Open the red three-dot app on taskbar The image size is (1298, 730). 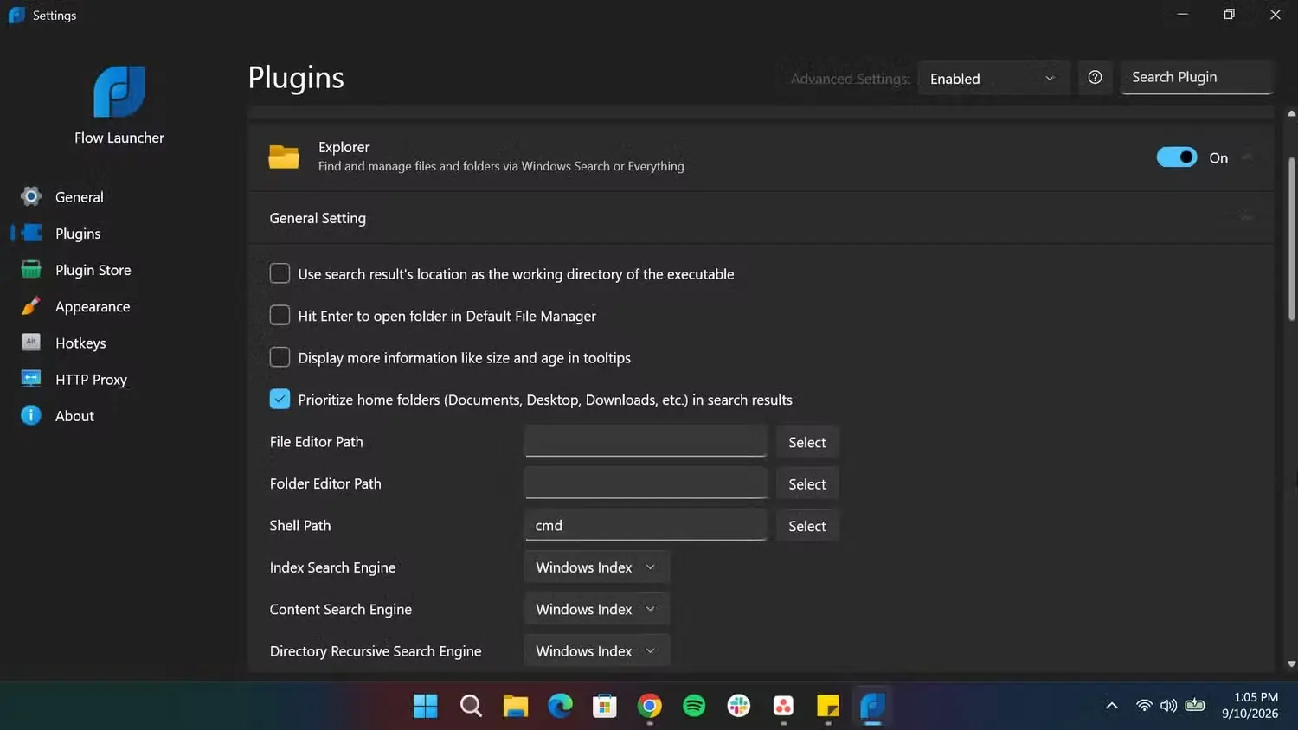(783, 706)
